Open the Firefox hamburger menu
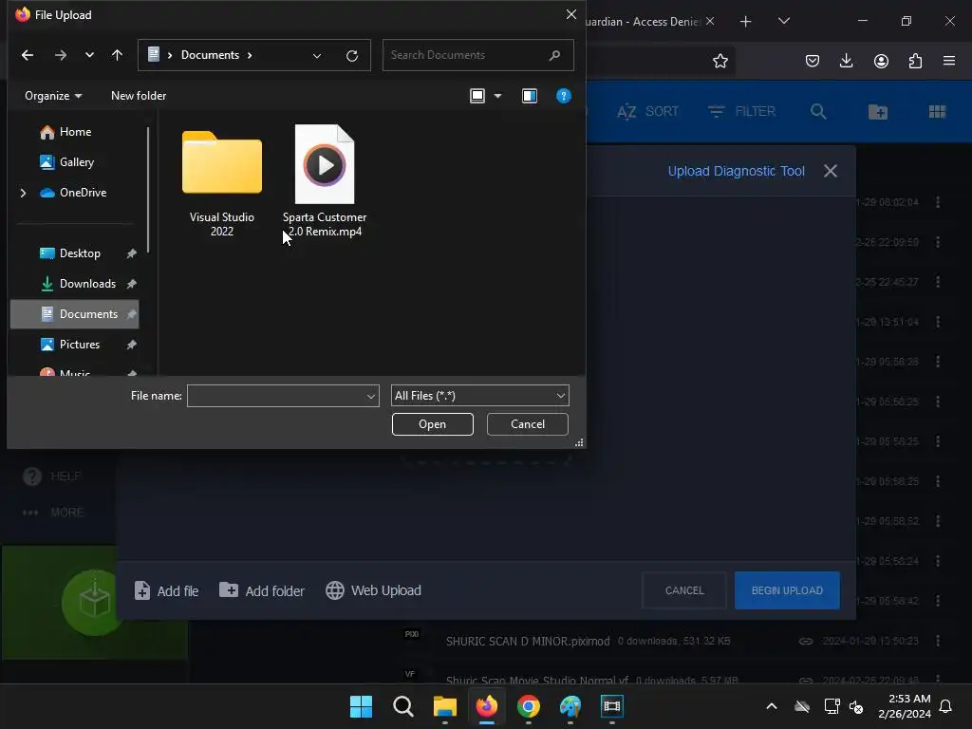This screenshot has height=729, width=972. (x=949, y=61)
